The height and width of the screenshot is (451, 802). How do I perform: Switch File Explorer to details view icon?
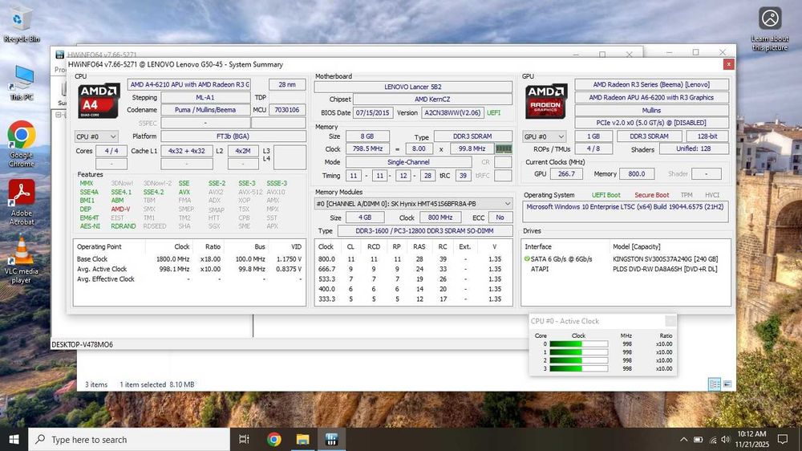[x=714, y=384]
